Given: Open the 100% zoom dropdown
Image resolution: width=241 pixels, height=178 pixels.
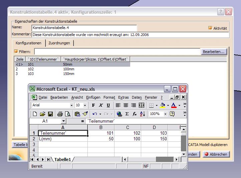Looking at the screenshot, I should tap(165, 114).
